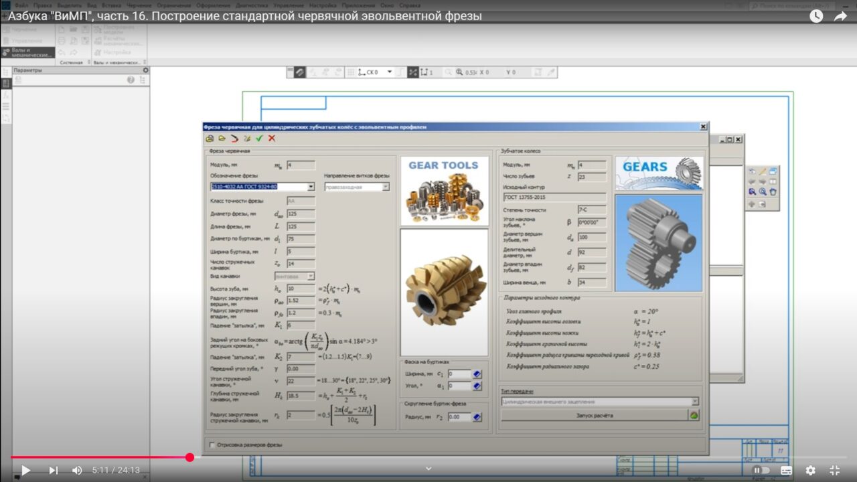Open file via the yellow folder icon
This screenshot has width=857, height=482.
click(222, 139)
